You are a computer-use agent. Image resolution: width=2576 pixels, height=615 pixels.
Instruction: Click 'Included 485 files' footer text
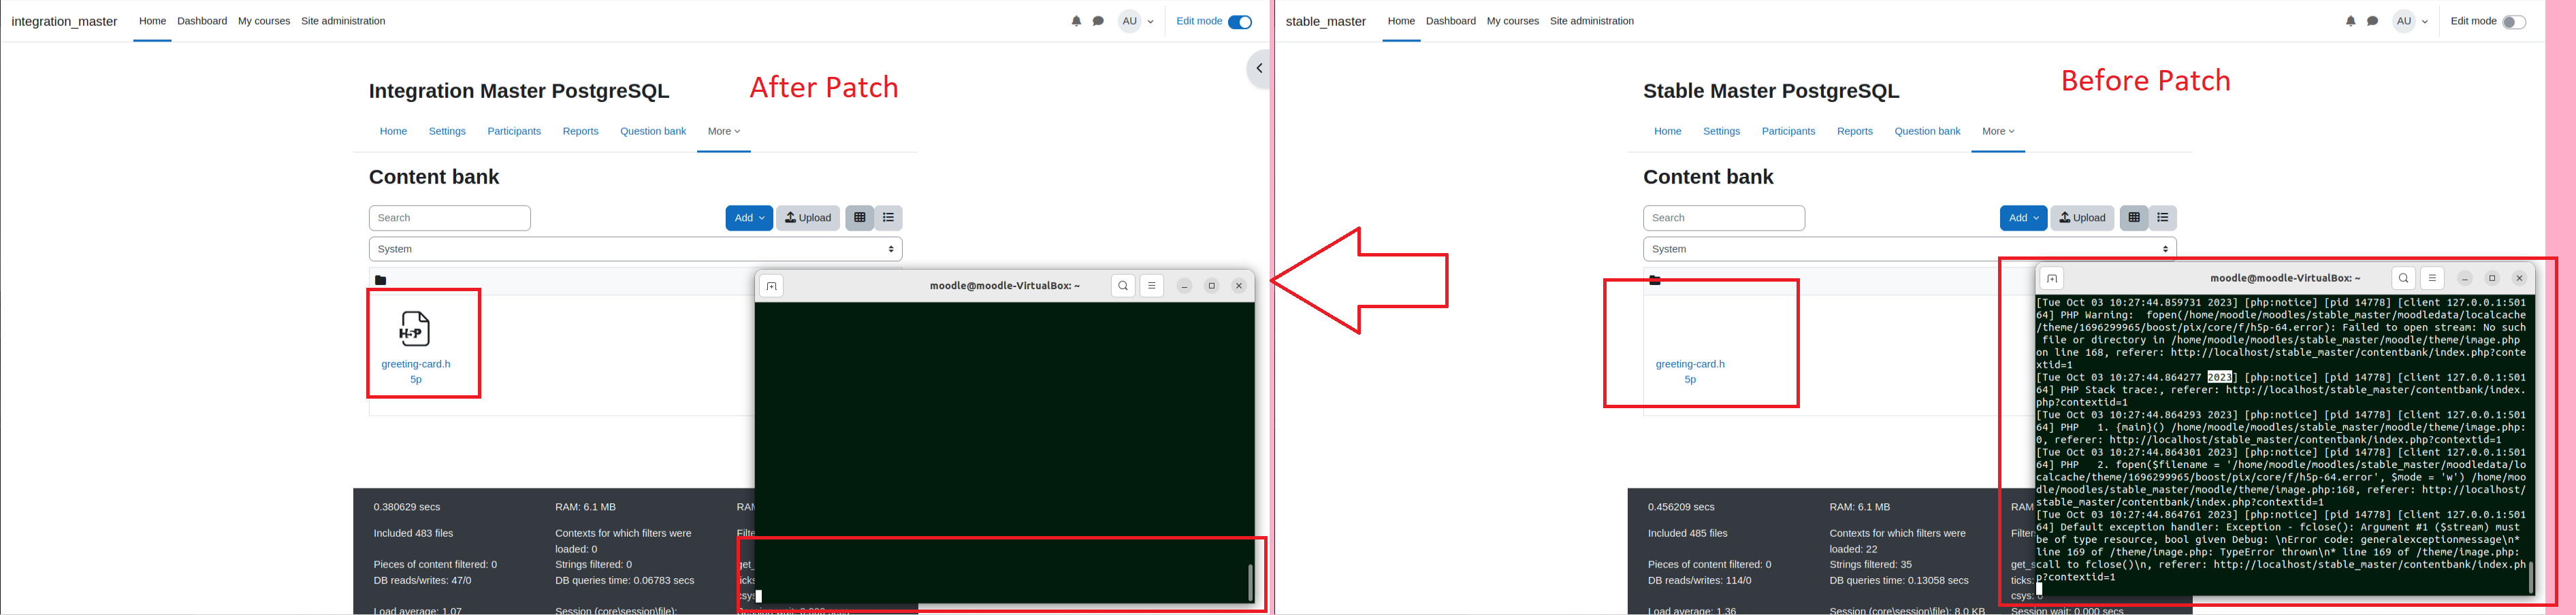tap(1688, 533)
